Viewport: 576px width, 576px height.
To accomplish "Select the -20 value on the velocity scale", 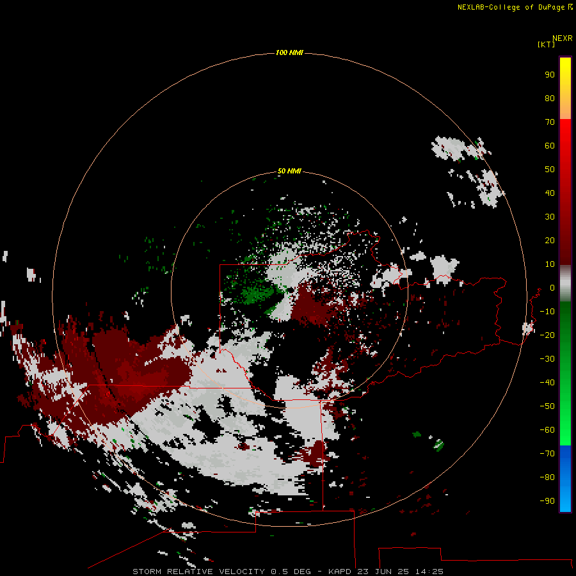I will pyautogui.click(x=547, y=335).
